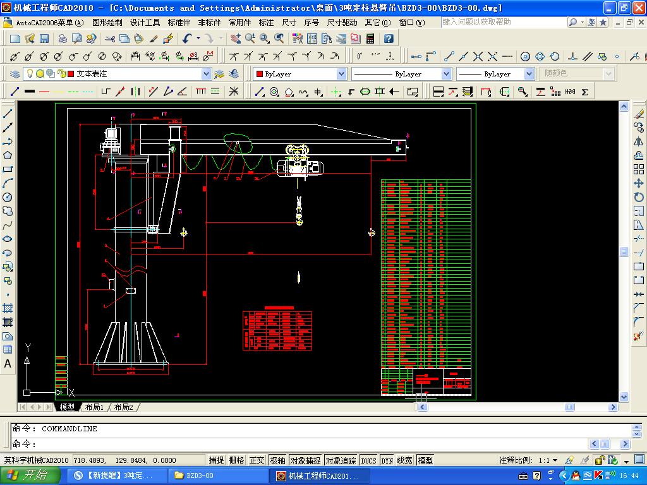Click the Sigma summation icon

[x=584, y=92]
